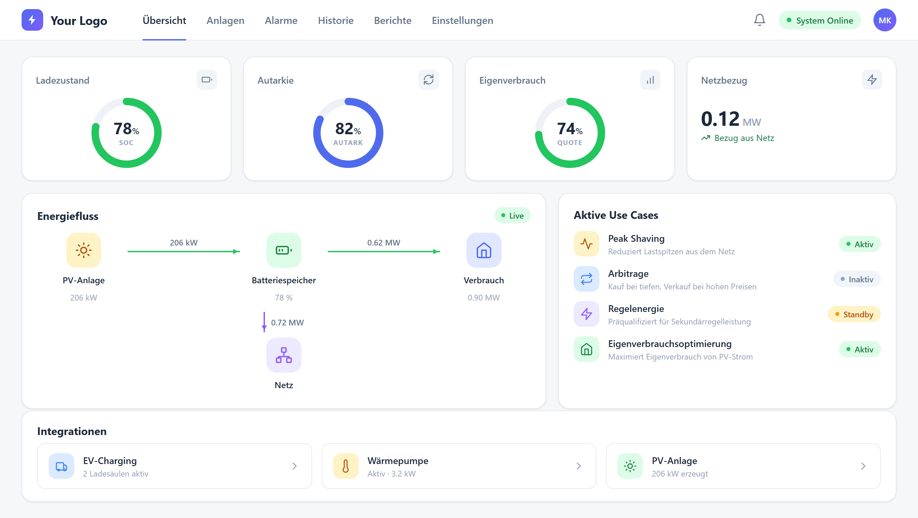
Task: Click the Eigenverbrauchsoptimierung use case title
Action: (670, 344)
